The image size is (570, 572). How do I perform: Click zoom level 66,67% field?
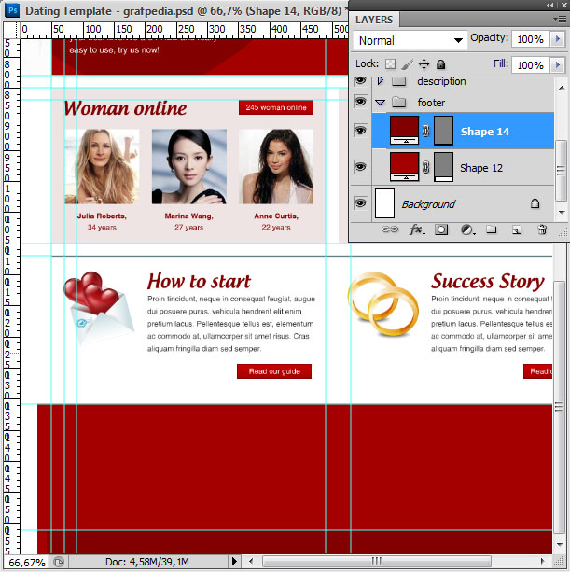(x=27, y=562)
